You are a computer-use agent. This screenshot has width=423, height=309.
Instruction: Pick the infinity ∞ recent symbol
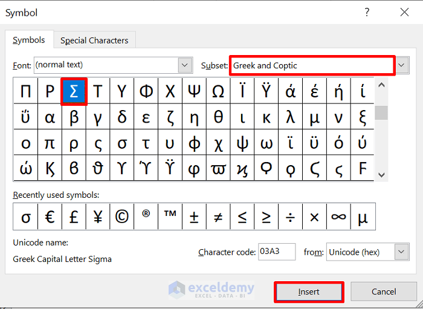(x=338, y=216)
